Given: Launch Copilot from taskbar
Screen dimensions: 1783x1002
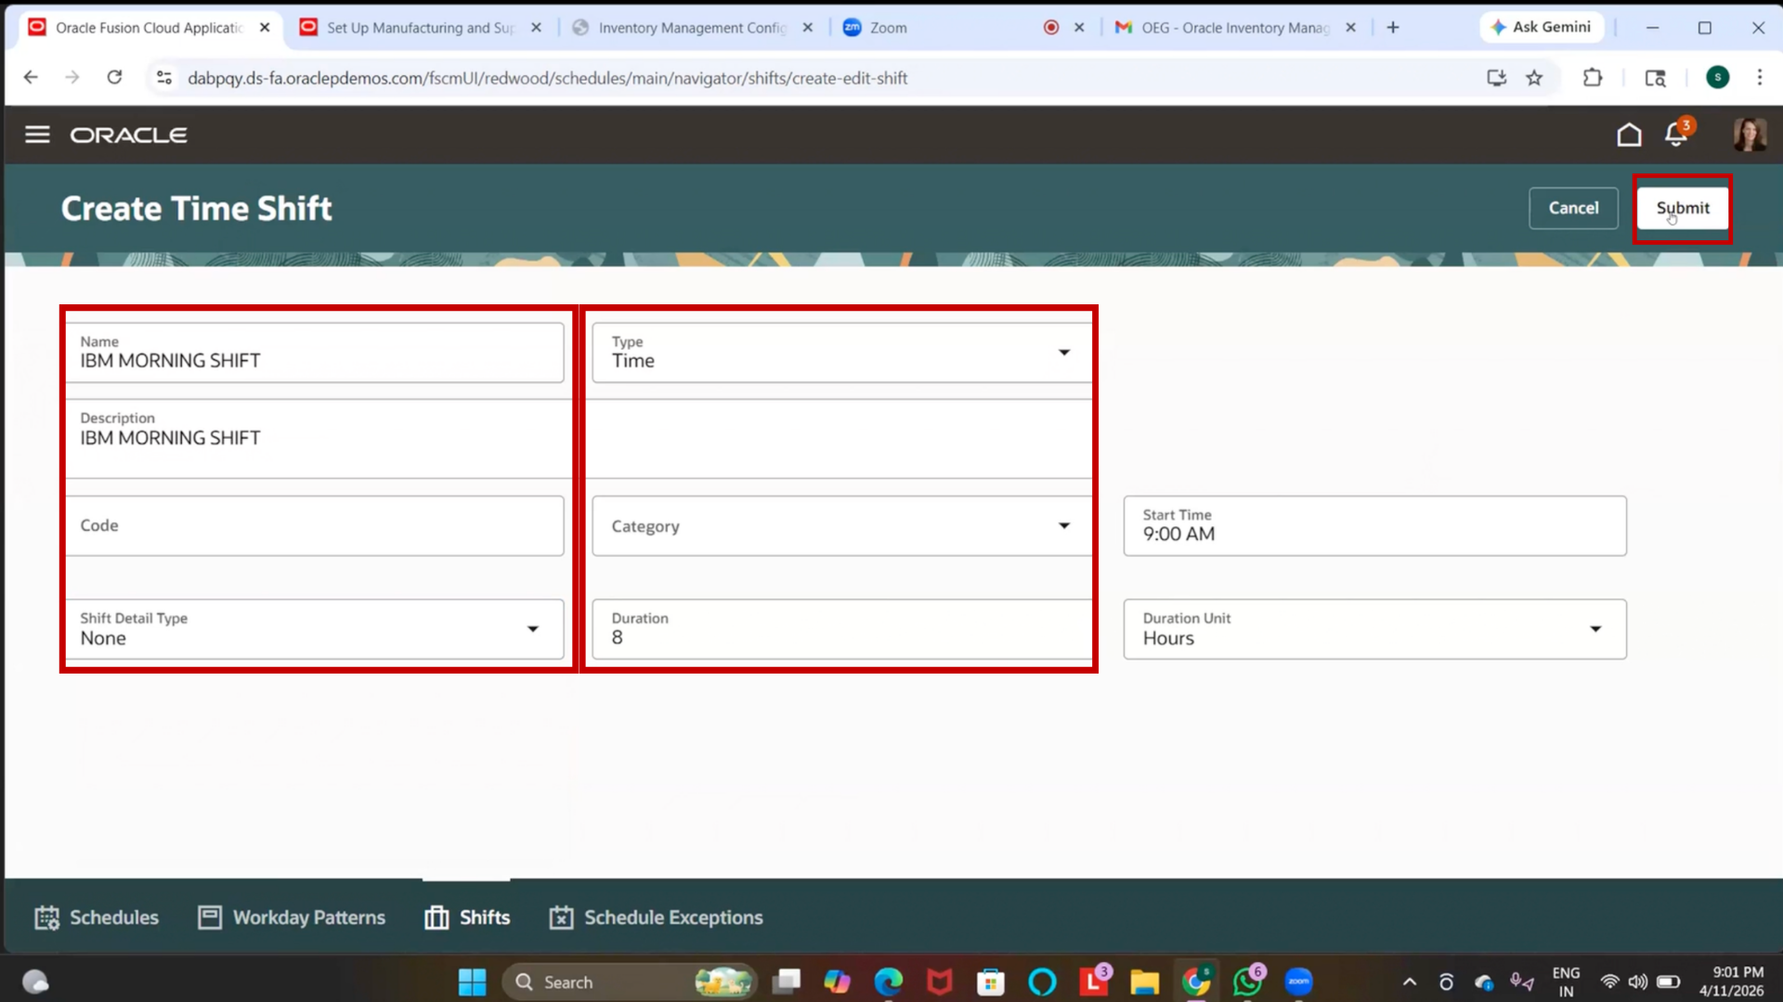Looking at the screenshot, I should pos(837,982).
